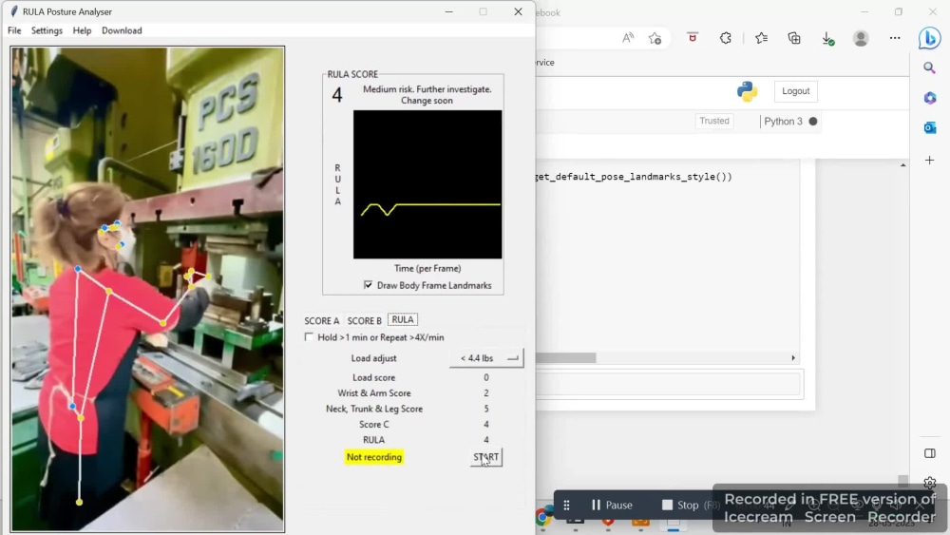Click the get_default_pose_landmarks_style code line

coord(634,177)
